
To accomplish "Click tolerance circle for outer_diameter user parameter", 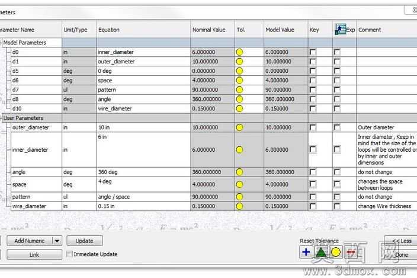I will point(239,127).
